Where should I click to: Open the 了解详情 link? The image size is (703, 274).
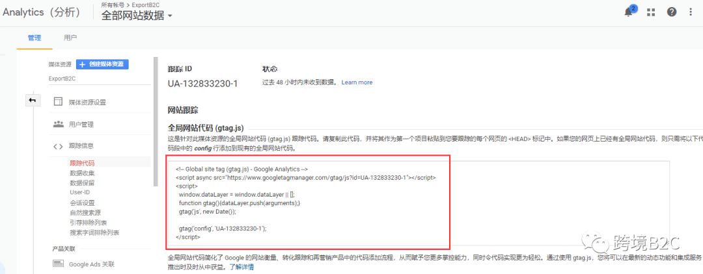click(241, 268)
